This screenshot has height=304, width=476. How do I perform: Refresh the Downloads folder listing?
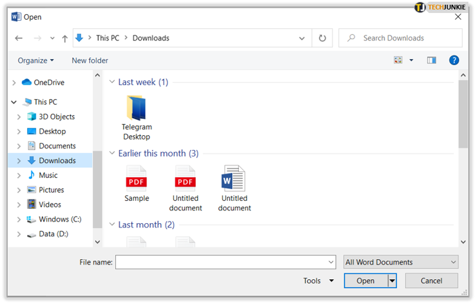click(322, 38)
